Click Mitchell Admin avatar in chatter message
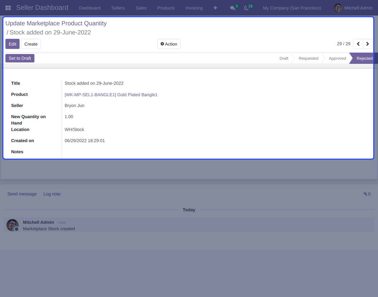 (12, 225)
